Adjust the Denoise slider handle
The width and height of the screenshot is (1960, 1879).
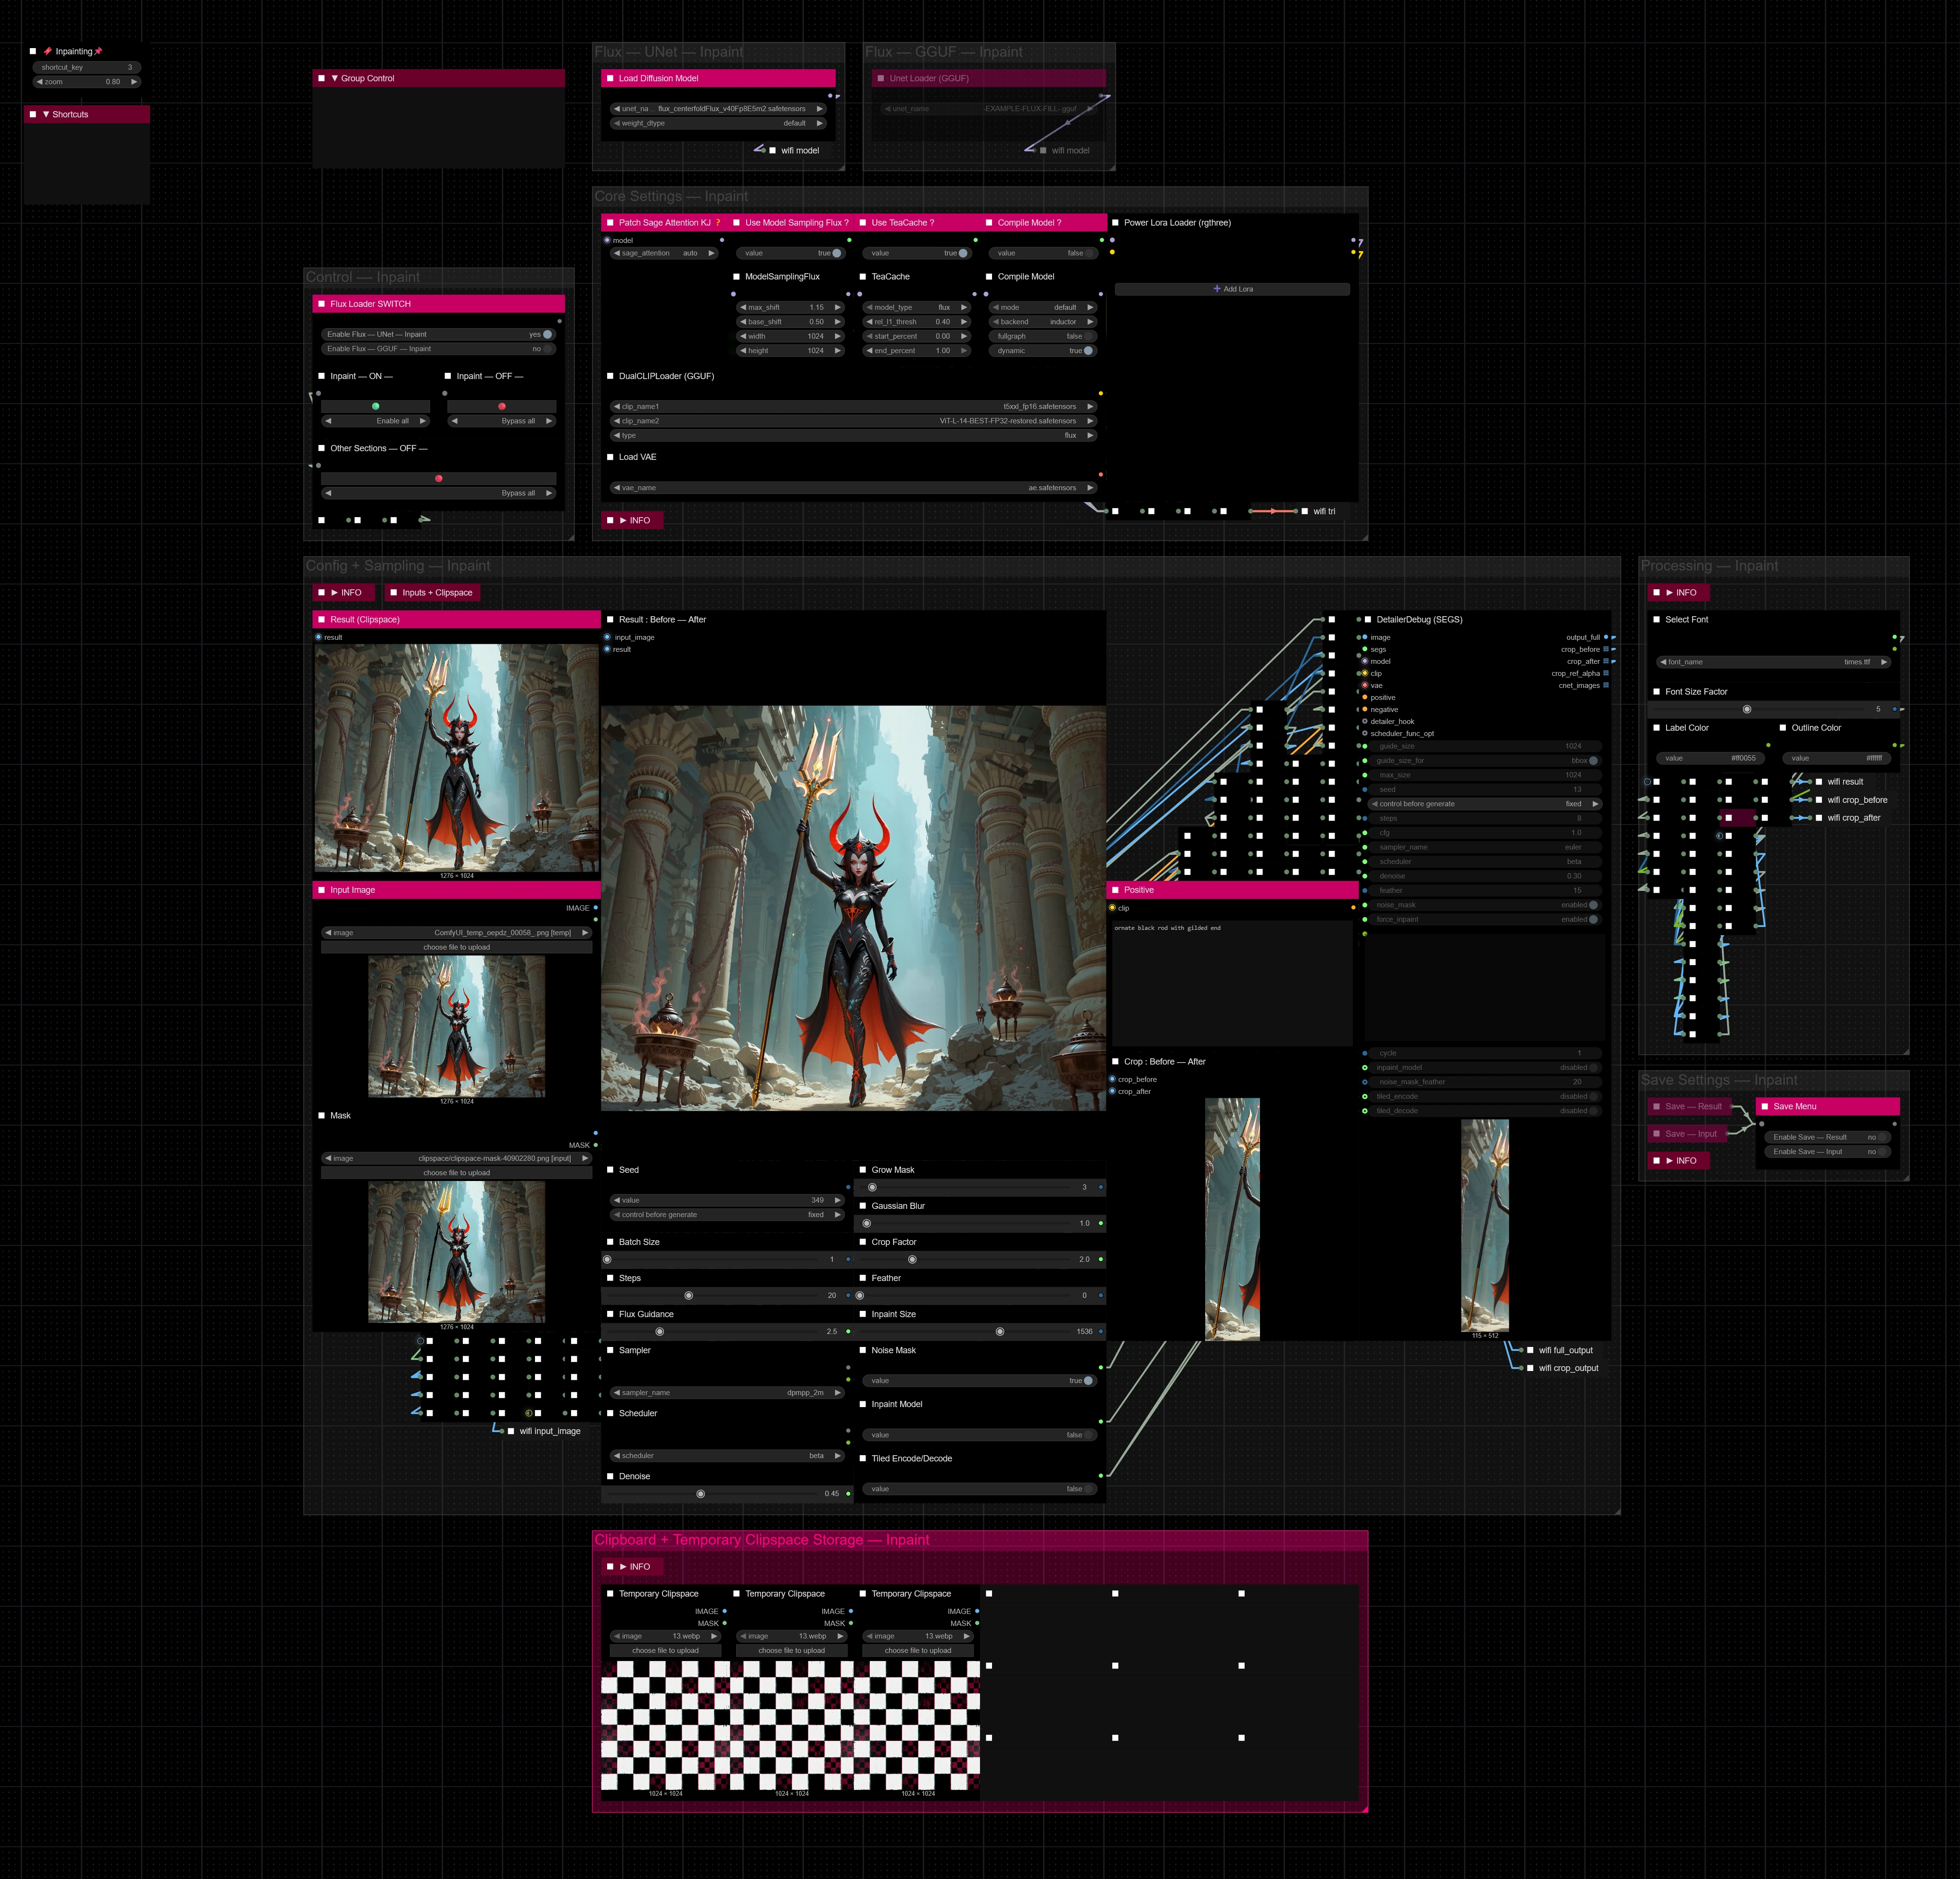(x=700, y=1493)
